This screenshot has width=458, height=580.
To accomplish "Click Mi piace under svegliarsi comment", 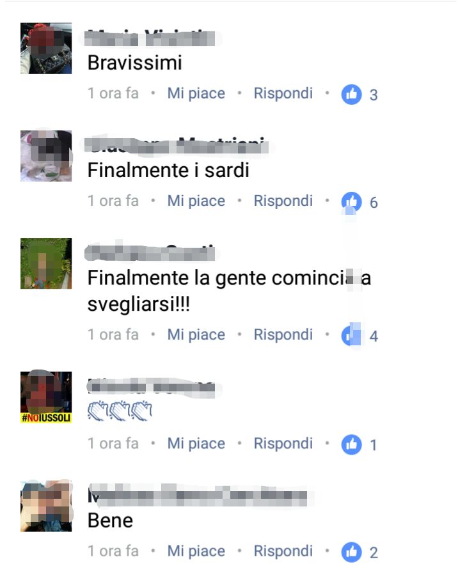I will [x=196, y=334].
